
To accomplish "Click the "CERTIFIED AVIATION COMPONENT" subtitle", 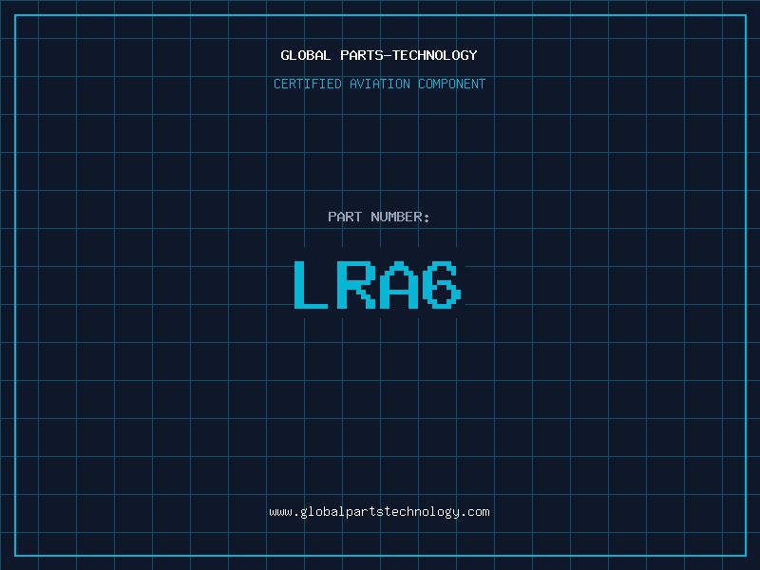I will click(379, 84).
